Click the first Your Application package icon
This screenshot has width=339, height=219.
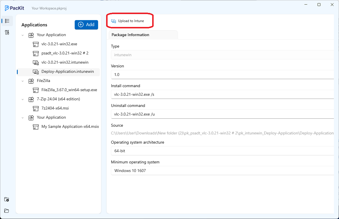point(31,35)
